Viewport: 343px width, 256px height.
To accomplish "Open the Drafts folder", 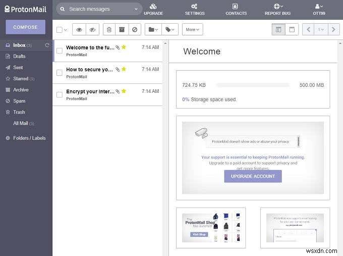I will point(26,57).
